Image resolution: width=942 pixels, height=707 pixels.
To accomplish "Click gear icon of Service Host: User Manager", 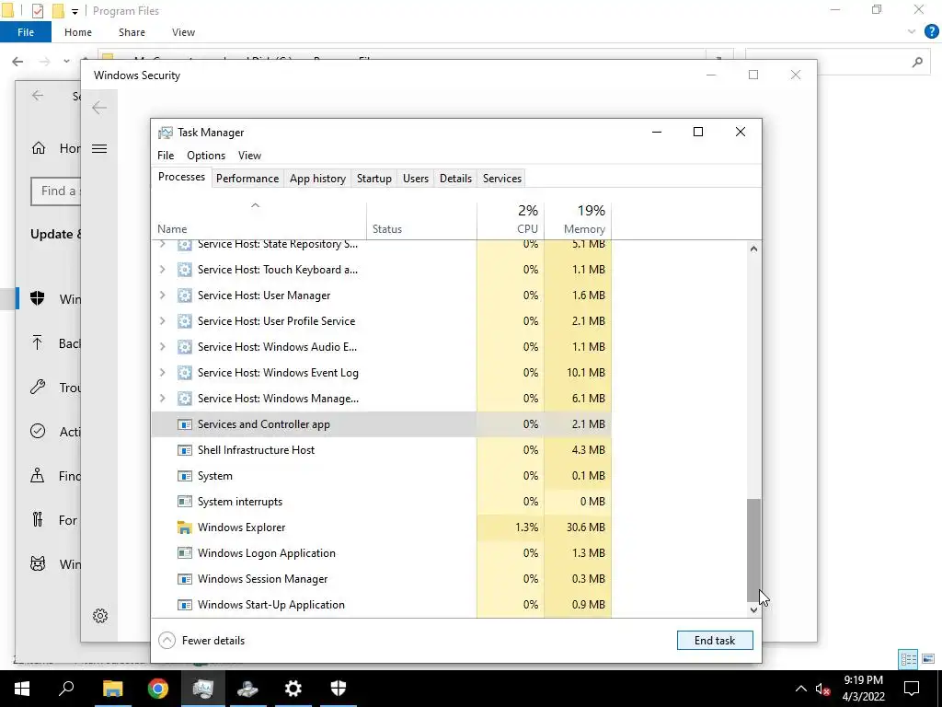I will [x=184, y=296].
